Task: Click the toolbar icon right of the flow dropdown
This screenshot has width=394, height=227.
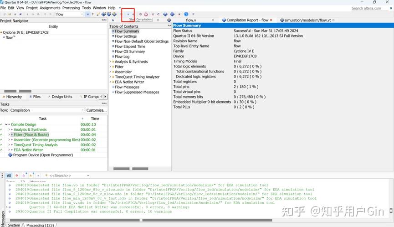Action: [88, 14]
